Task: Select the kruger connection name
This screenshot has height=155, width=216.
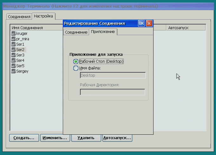Action: click(x=22, y=34)
